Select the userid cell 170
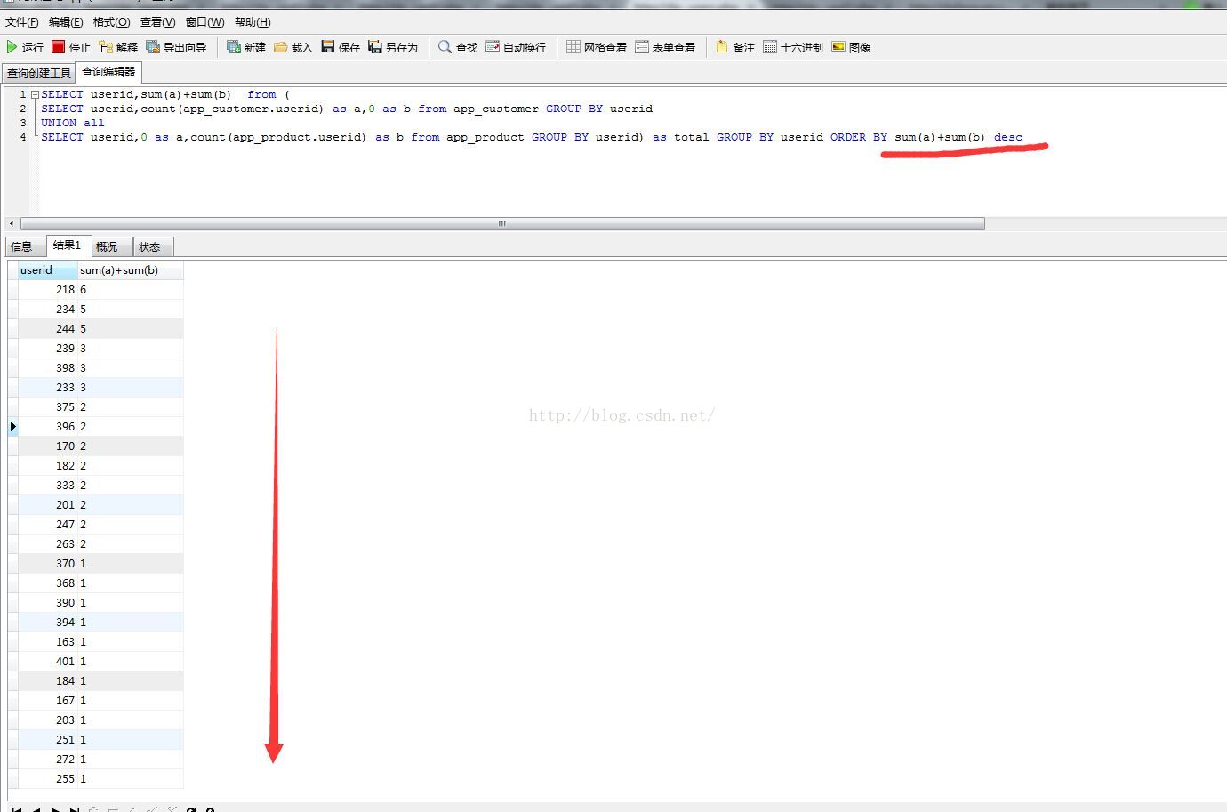This screenshot has width=1227, height=812. click(47, 446)
